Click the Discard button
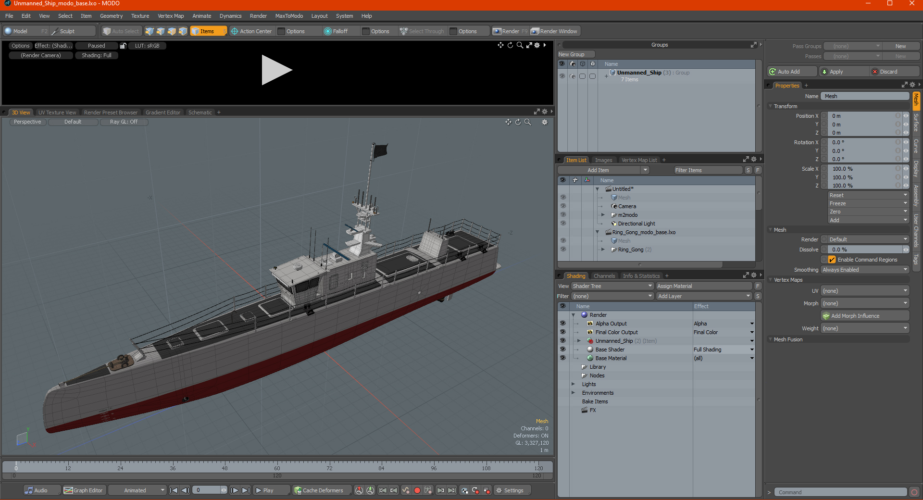Image resolution: width=923 pixels, height=500 pixels. point(895,72)
